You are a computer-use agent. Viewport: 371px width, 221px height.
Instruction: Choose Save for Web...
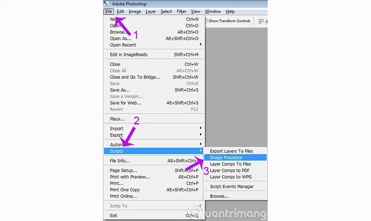(154, 103)
